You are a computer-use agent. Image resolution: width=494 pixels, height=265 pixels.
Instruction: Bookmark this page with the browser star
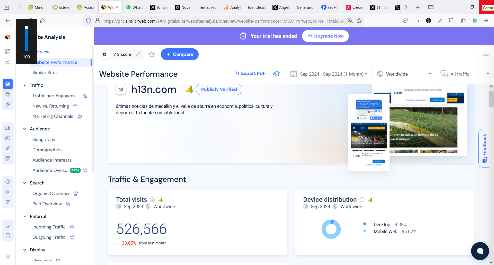359,21
